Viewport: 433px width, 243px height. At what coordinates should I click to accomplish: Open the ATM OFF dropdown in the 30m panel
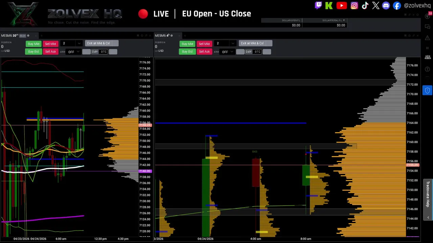coord(73,52)
